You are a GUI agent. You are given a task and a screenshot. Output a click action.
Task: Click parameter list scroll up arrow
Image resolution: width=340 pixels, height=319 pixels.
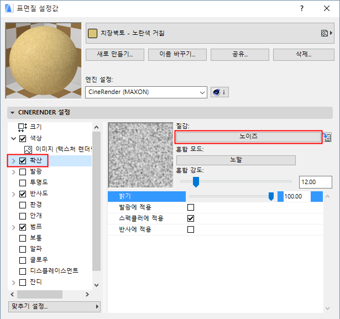(328, 196)
